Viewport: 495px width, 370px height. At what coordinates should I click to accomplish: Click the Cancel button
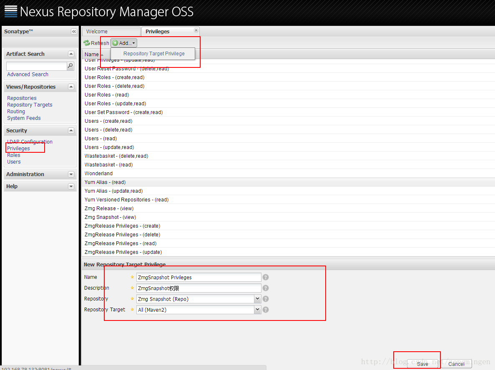(456, 364)
